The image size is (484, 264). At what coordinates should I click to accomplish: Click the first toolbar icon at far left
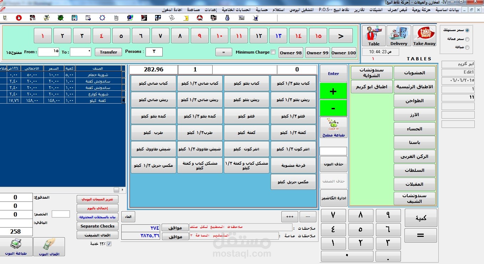click(5, 18)
